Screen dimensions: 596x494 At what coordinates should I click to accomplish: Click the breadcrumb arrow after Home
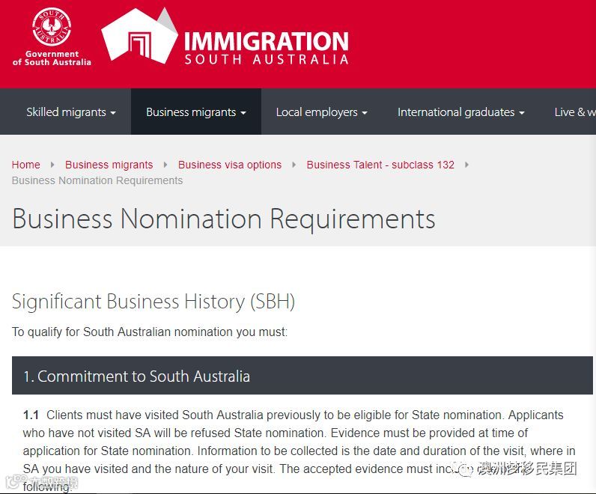(52, 165)
